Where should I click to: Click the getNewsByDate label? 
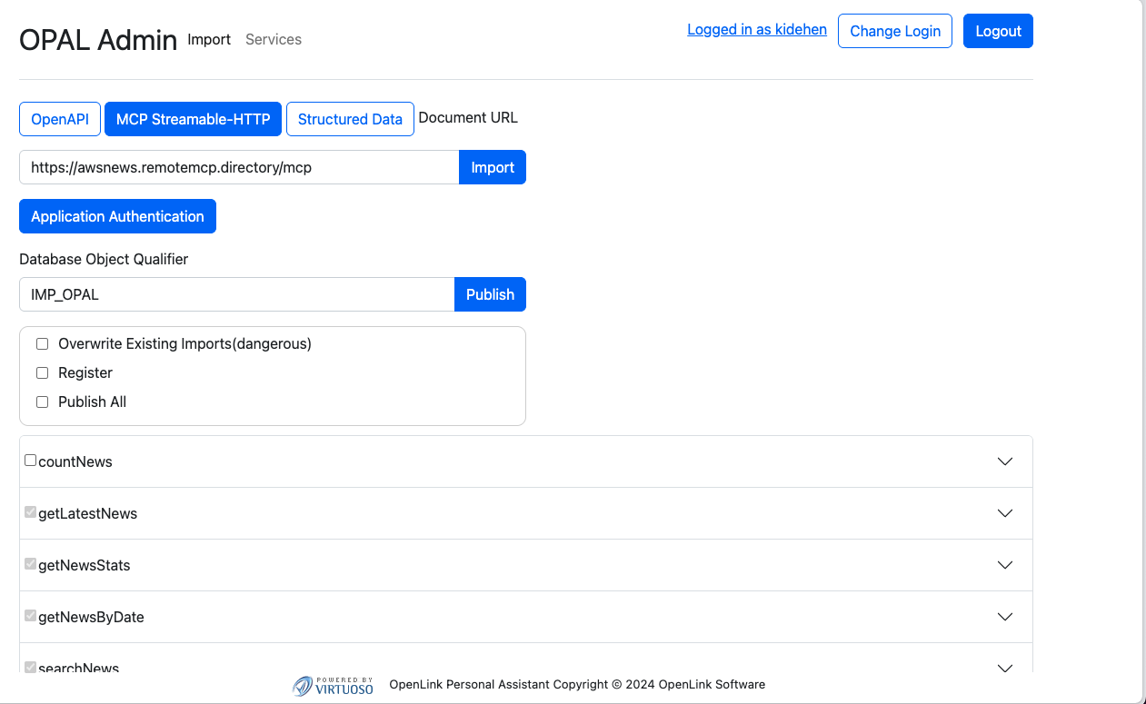point(91,617)
